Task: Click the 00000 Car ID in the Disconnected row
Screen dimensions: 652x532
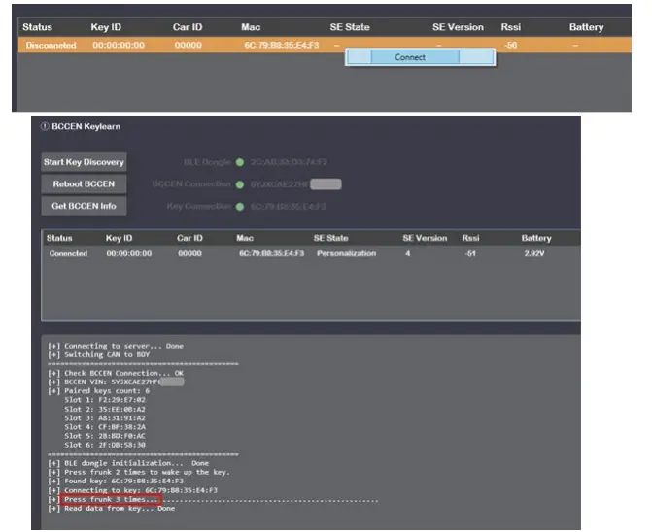Action: [x=188, y=45]
